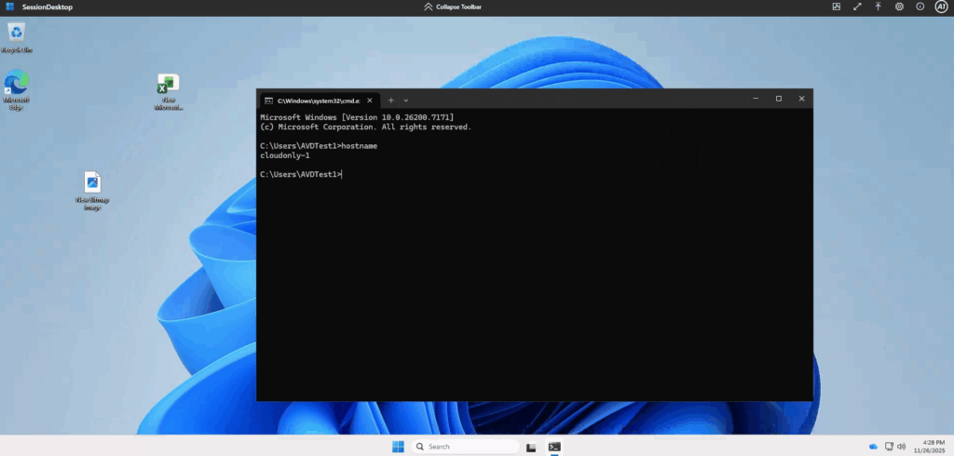Image resolution: width=954 pixels, height=456 pixels.
Task: Click the Terminal icon on the taskbar
Action: pyautogui.click(x=554, y=447)
